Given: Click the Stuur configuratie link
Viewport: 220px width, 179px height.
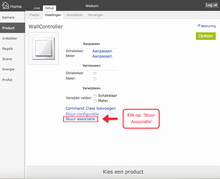Looking at the screenshot, I should click(x=82, y=114).
